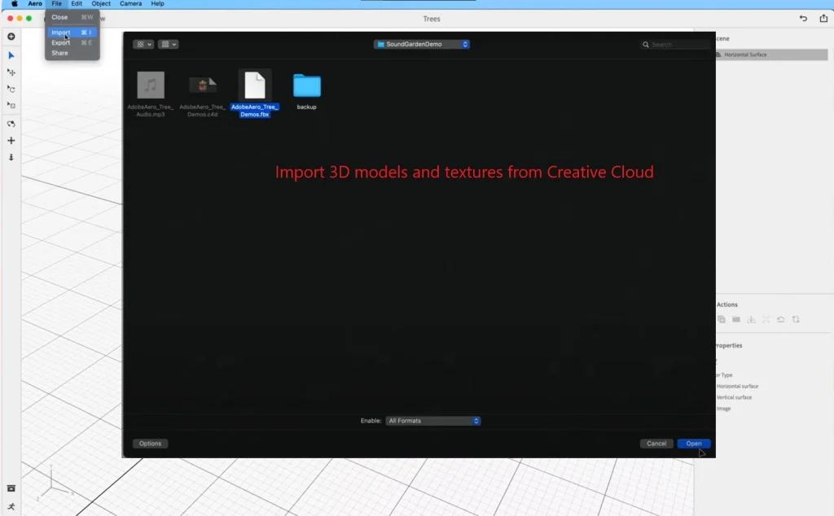Select the blue arrow selection tool
This screenshot has width=834, height=516.
point(11,55)
